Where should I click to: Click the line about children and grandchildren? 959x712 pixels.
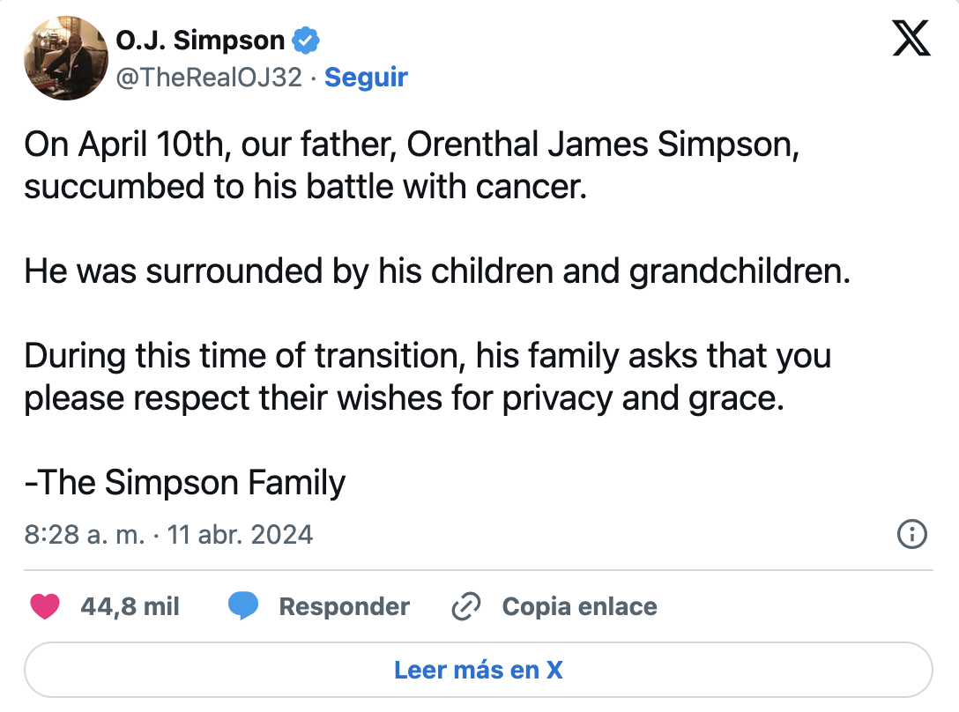click(436, 272)
